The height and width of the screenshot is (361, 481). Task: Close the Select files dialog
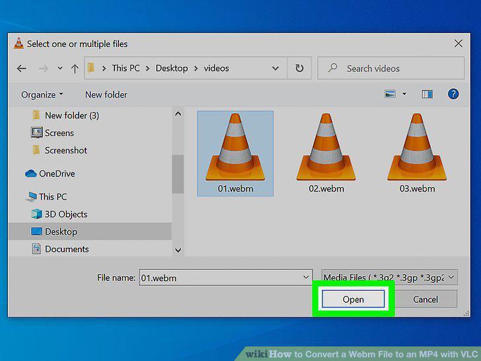[459, 44]
